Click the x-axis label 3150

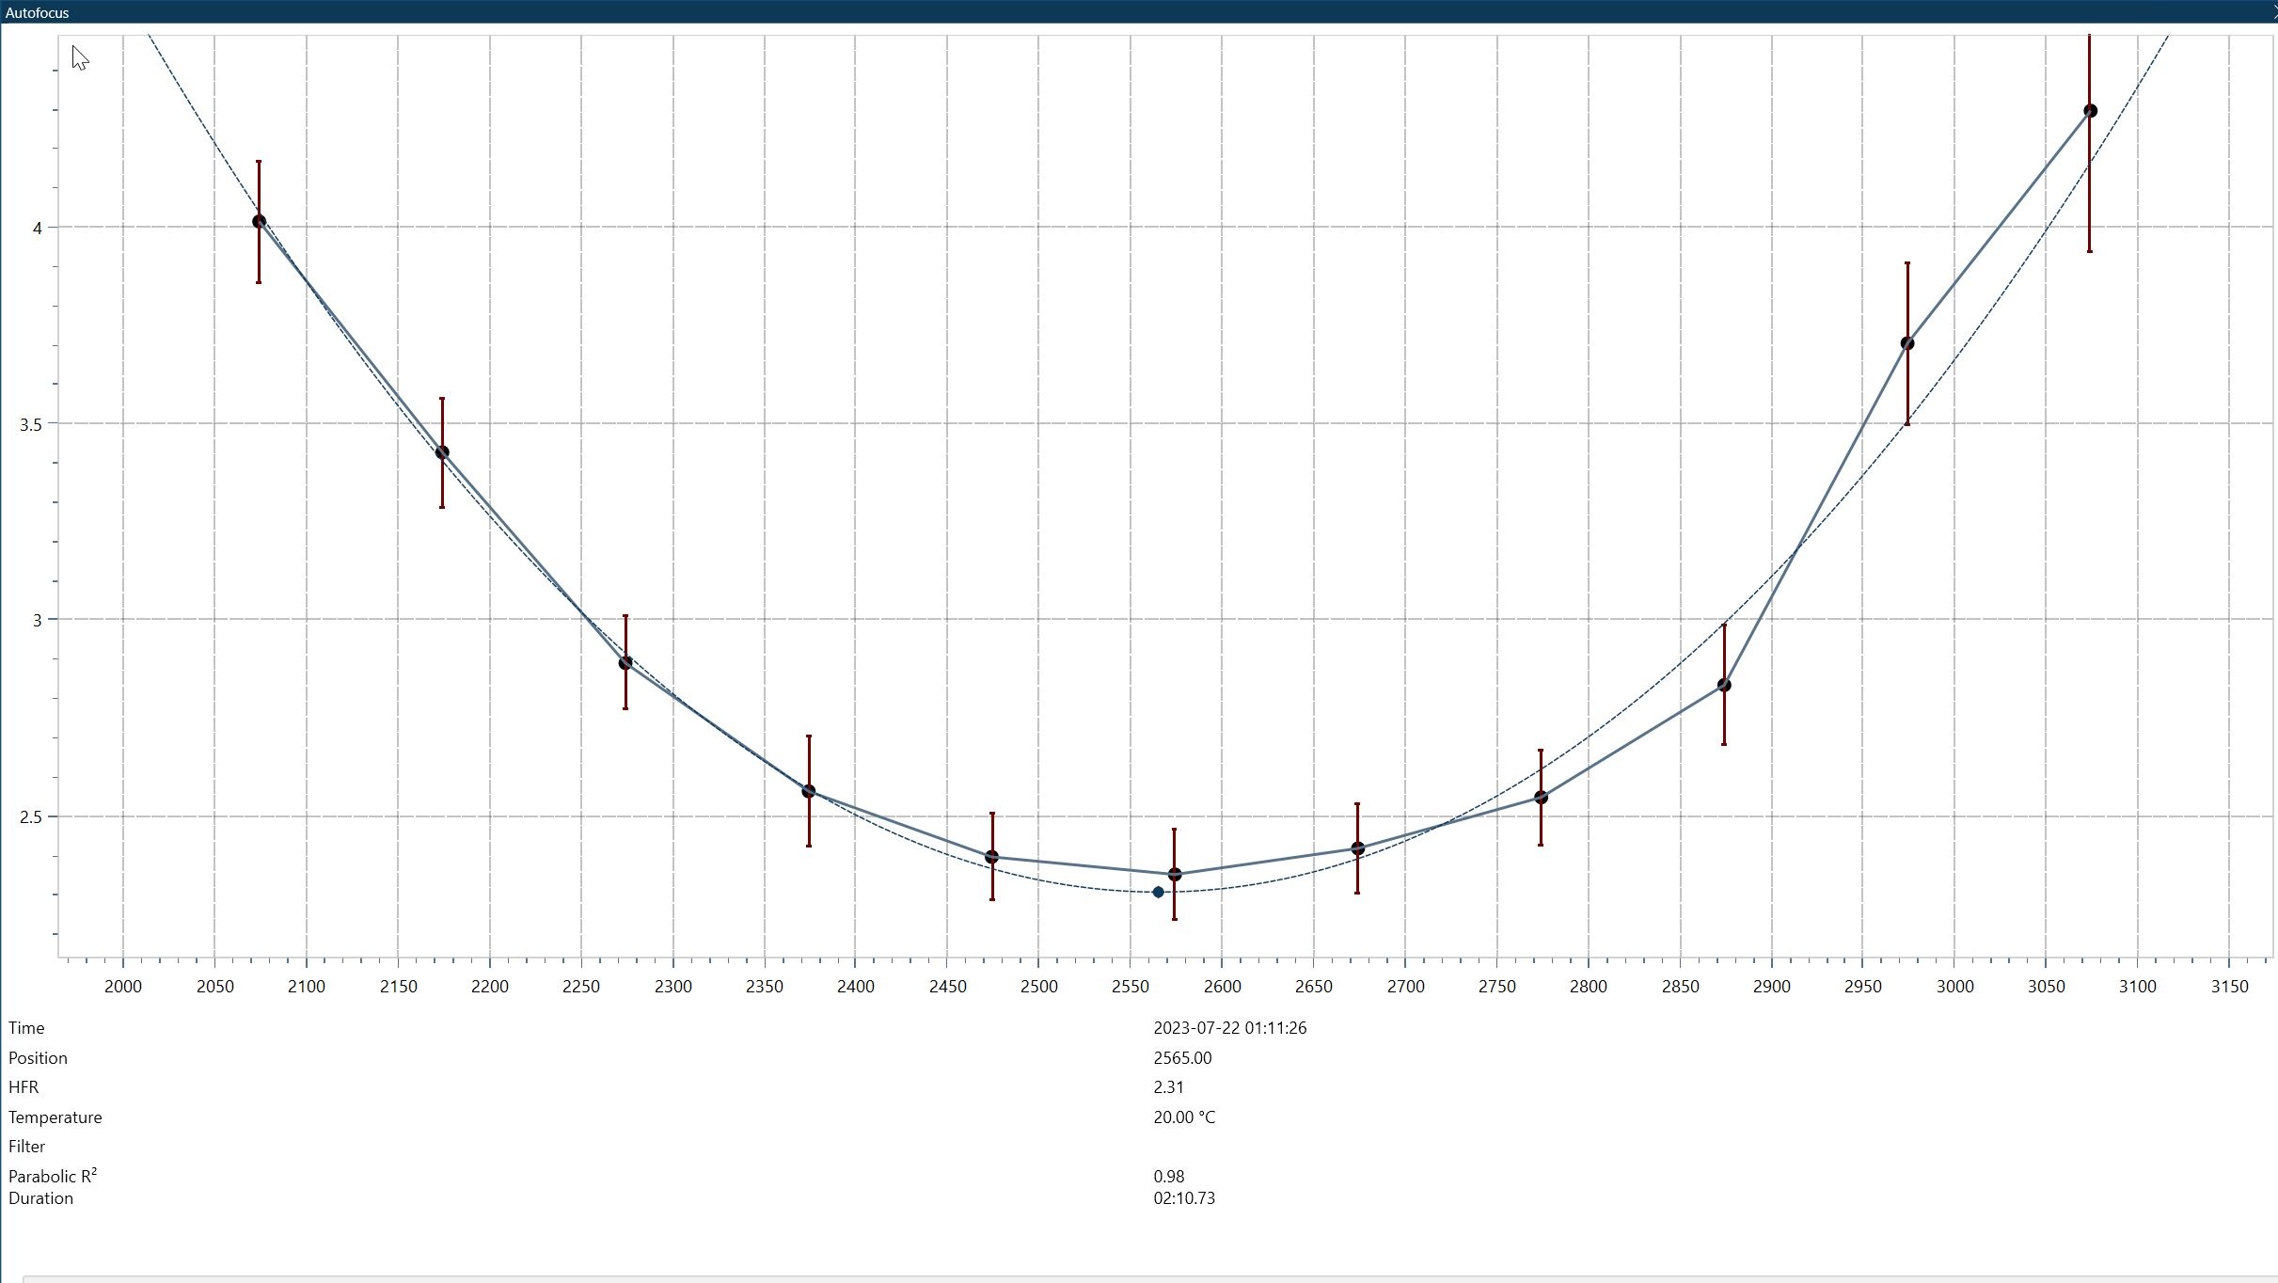tap(2229, 987)
